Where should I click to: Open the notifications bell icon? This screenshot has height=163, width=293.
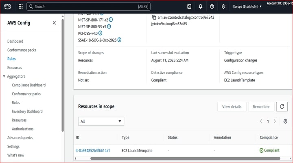200,7
